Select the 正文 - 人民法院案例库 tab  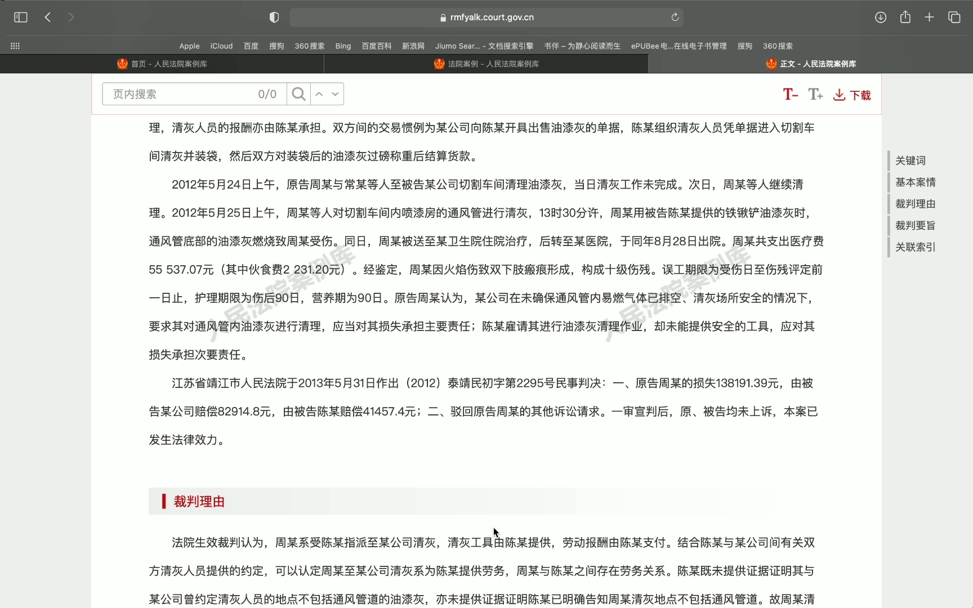pos(811,64)
